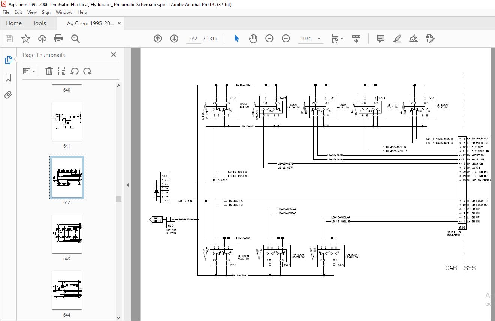
Task: Expand the fit page tool dropdown arrow
Action: pos(342,39)
